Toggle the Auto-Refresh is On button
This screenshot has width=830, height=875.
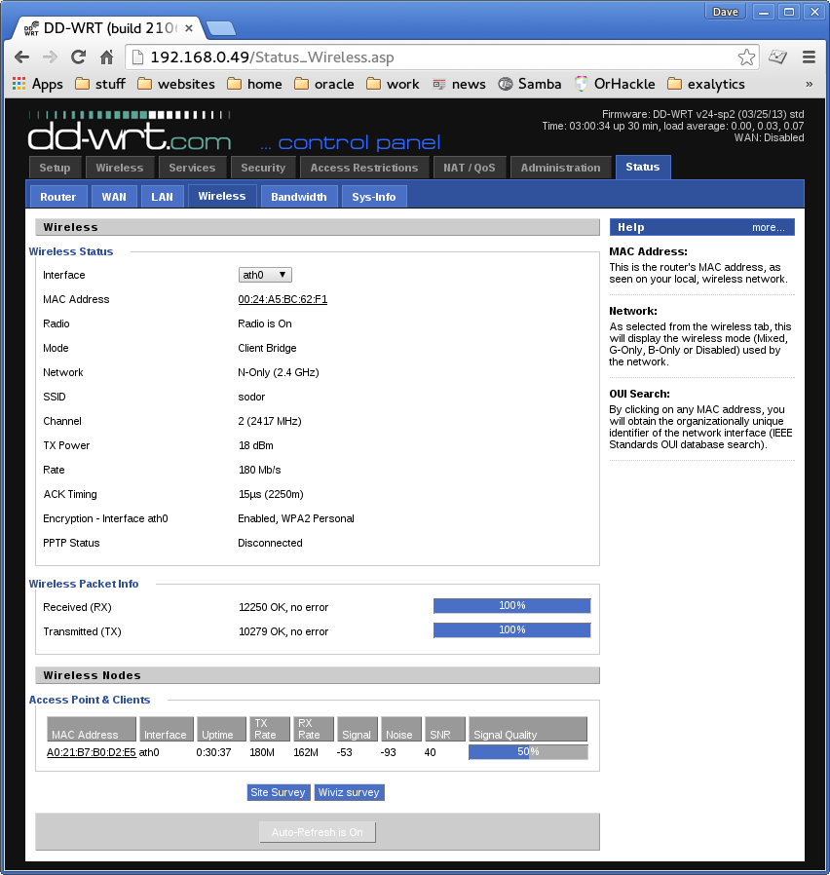click(317, 832)
